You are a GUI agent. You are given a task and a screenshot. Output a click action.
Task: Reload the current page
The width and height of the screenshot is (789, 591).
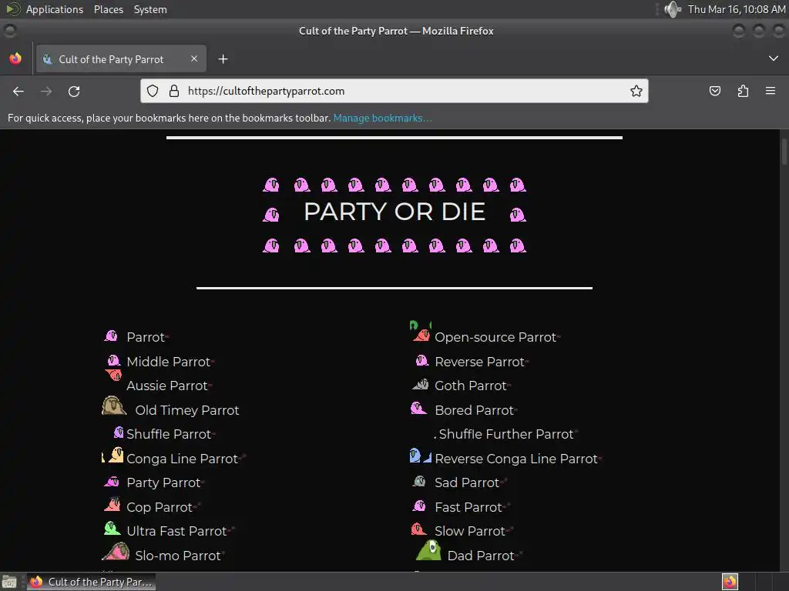coord(74,91)
